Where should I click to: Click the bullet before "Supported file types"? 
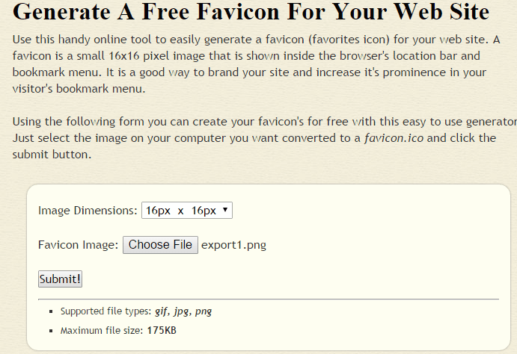click(51, 311)
